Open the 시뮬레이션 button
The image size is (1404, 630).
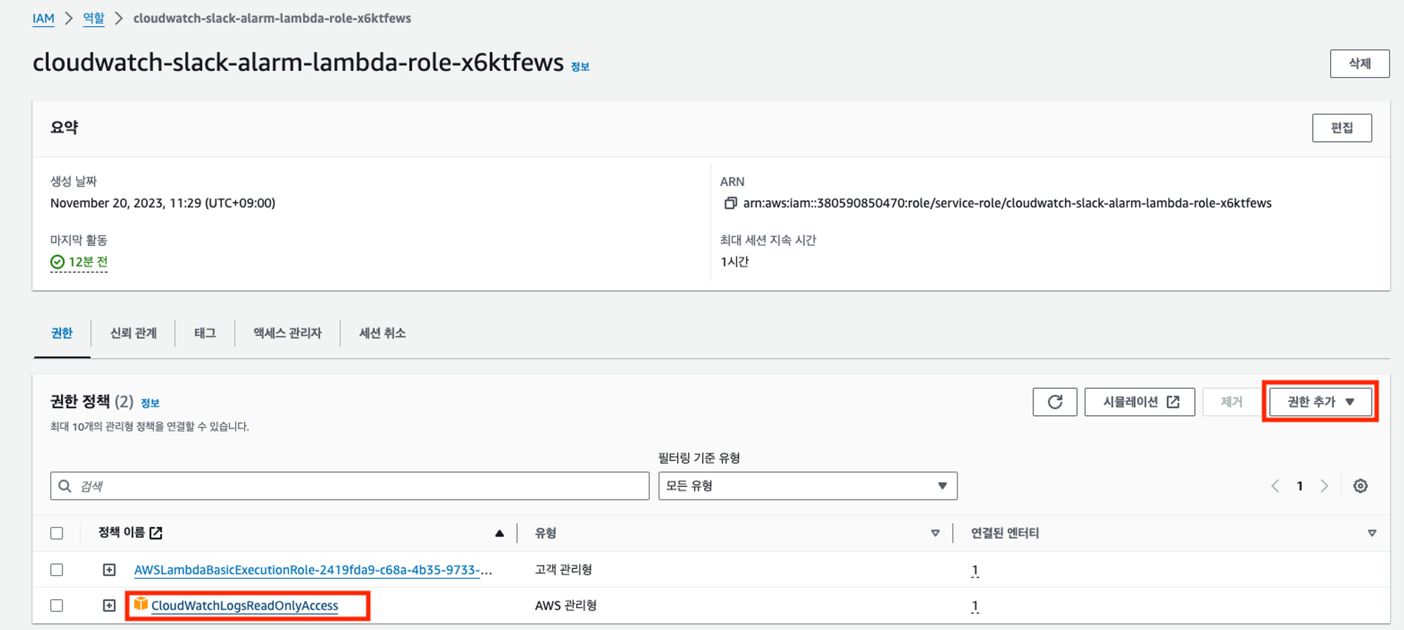[1139, 402]
